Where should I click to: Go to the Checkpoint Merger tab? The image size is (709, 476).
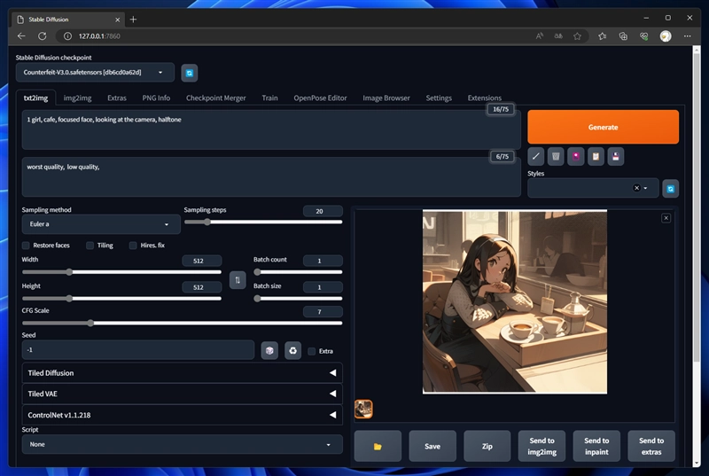click(215, 98)
